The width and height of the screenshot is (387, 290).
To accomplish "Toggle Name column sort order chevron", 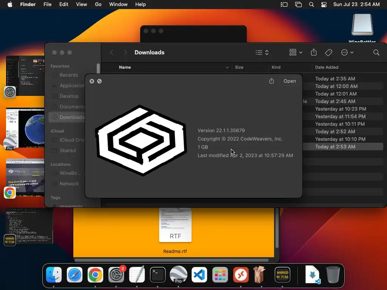I will [x=227, y=68].
